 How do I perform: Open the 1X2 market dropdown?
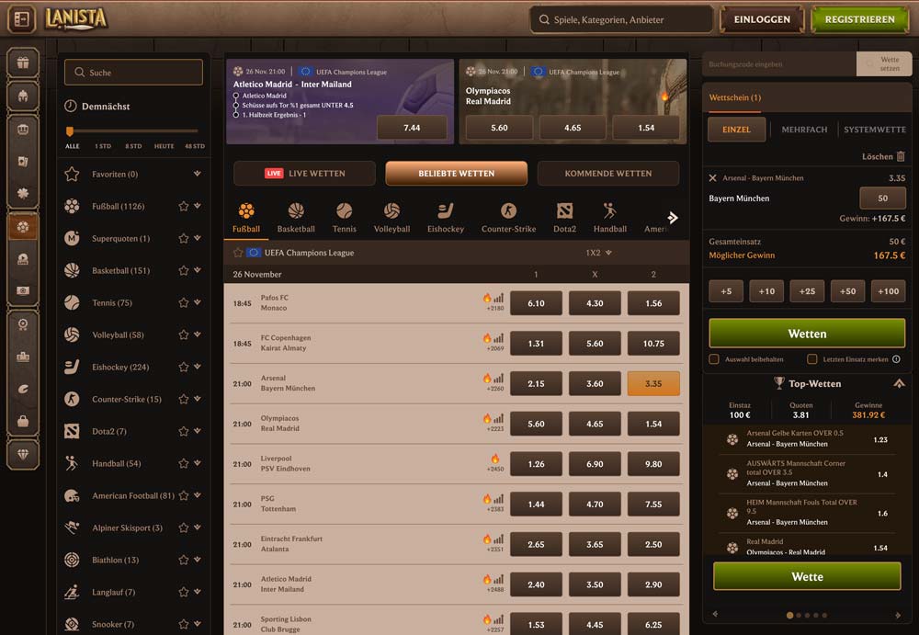coord(599,253)
